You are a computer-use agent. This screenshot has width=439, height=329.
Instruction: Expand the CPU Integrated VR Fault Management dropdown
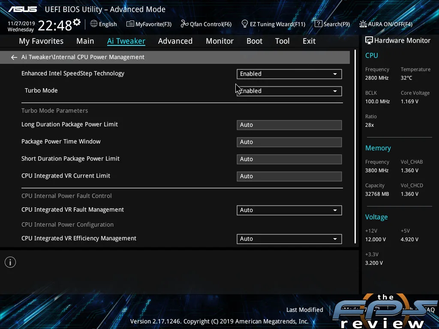pyautogui.click(x=289, y=210)
